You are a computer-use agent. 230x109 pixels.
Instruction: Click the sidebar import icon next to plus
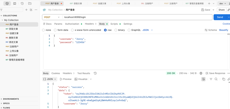coord(31,10)
